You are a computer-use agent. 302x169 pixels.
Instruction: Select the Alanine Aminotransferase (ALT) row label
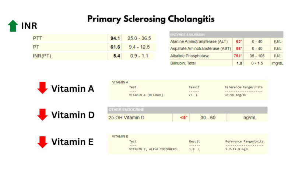[x=199, y=41]
